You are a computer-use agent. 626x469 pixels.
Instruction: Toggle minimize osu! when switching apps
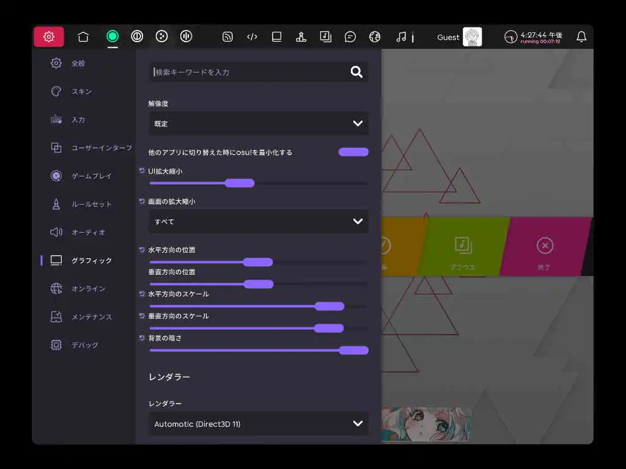353,152
